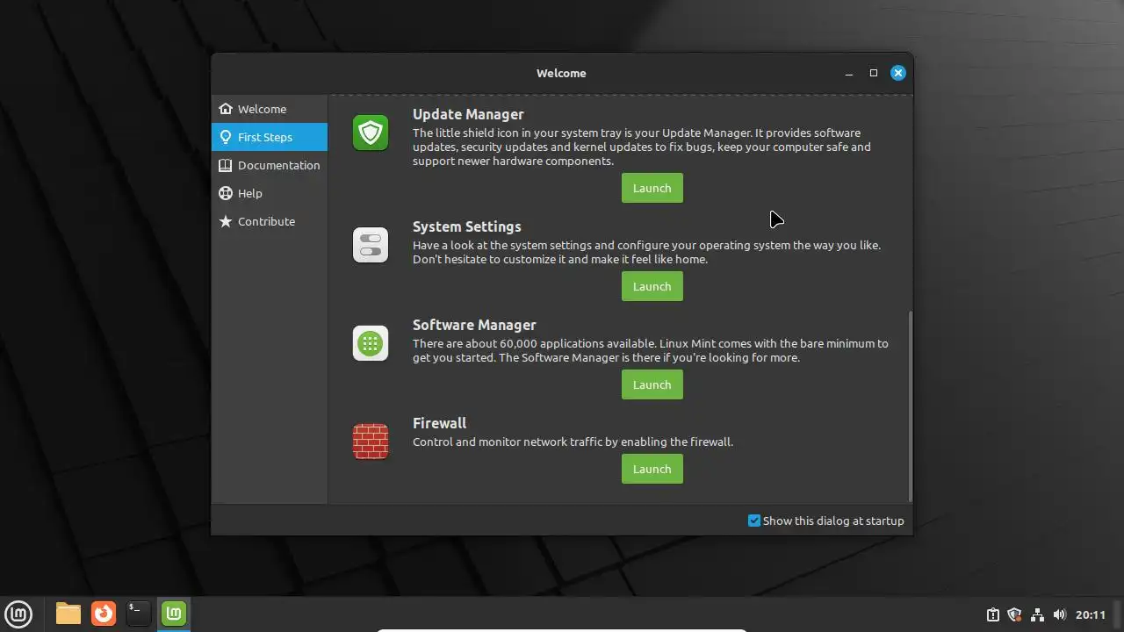Click the Firewall brick wall icon
This screenshot has height=632, width=1124.
[x=371, y=442]
